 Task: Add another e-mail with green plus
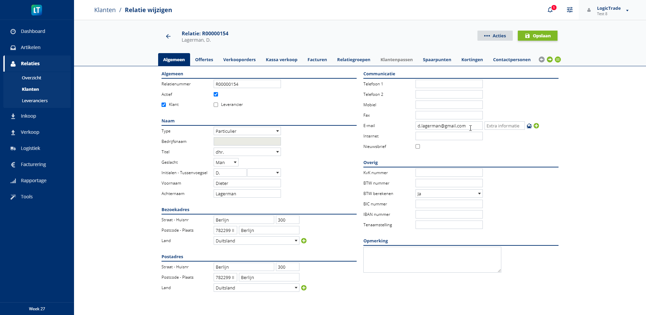[x=536, y=126]
